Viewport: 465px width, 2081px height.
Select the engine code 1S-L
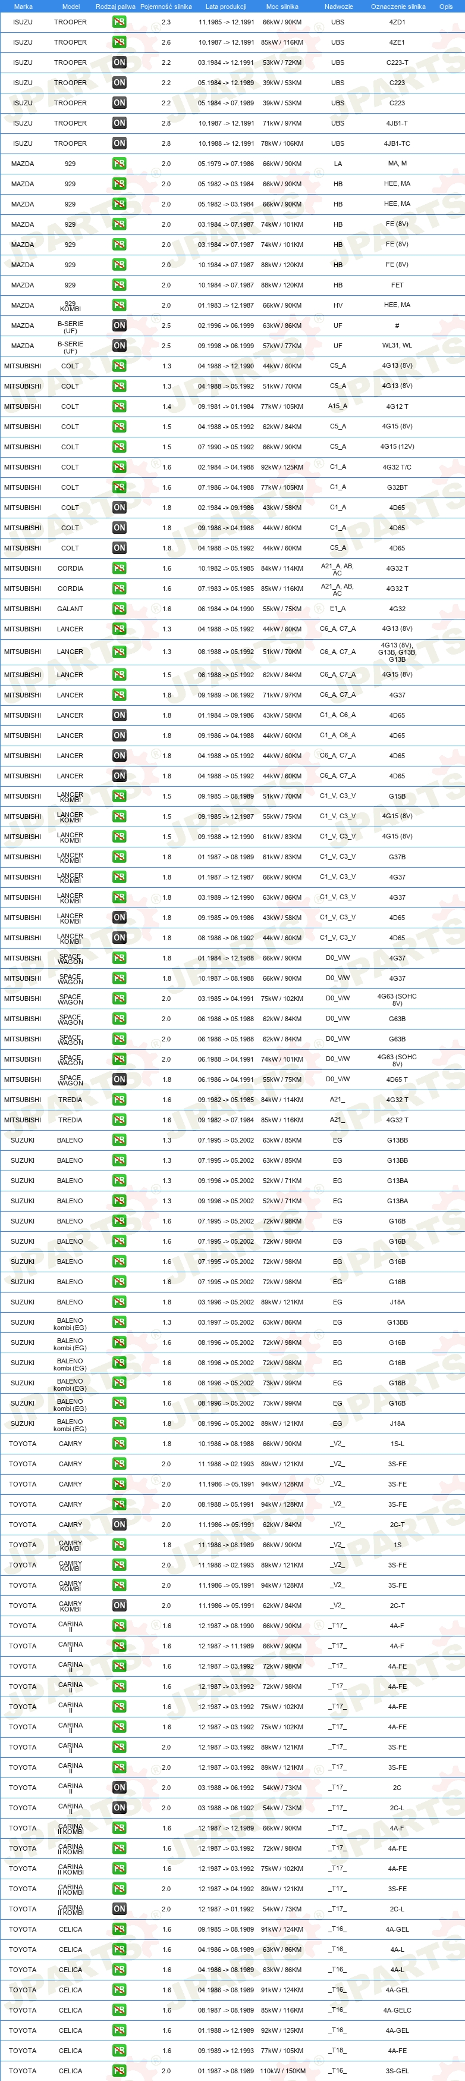point(397,1444)
